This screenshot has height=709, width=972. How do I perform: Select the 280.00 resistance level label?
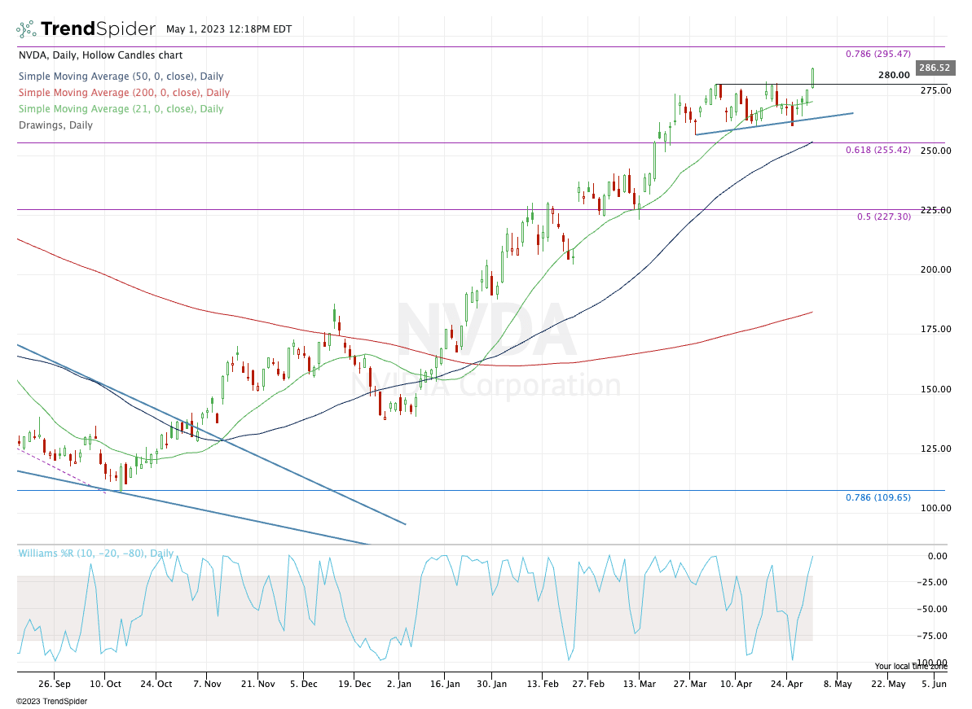pyautogui.click(x=893, y=75)
